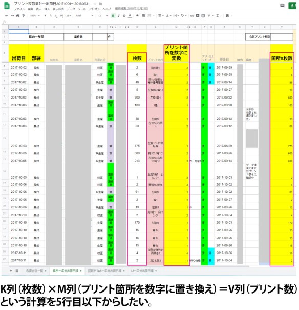Switch to the 各課合計一覧 sheet tab
Viewport: 299px width, 310px height.
[x=36, y=271]
